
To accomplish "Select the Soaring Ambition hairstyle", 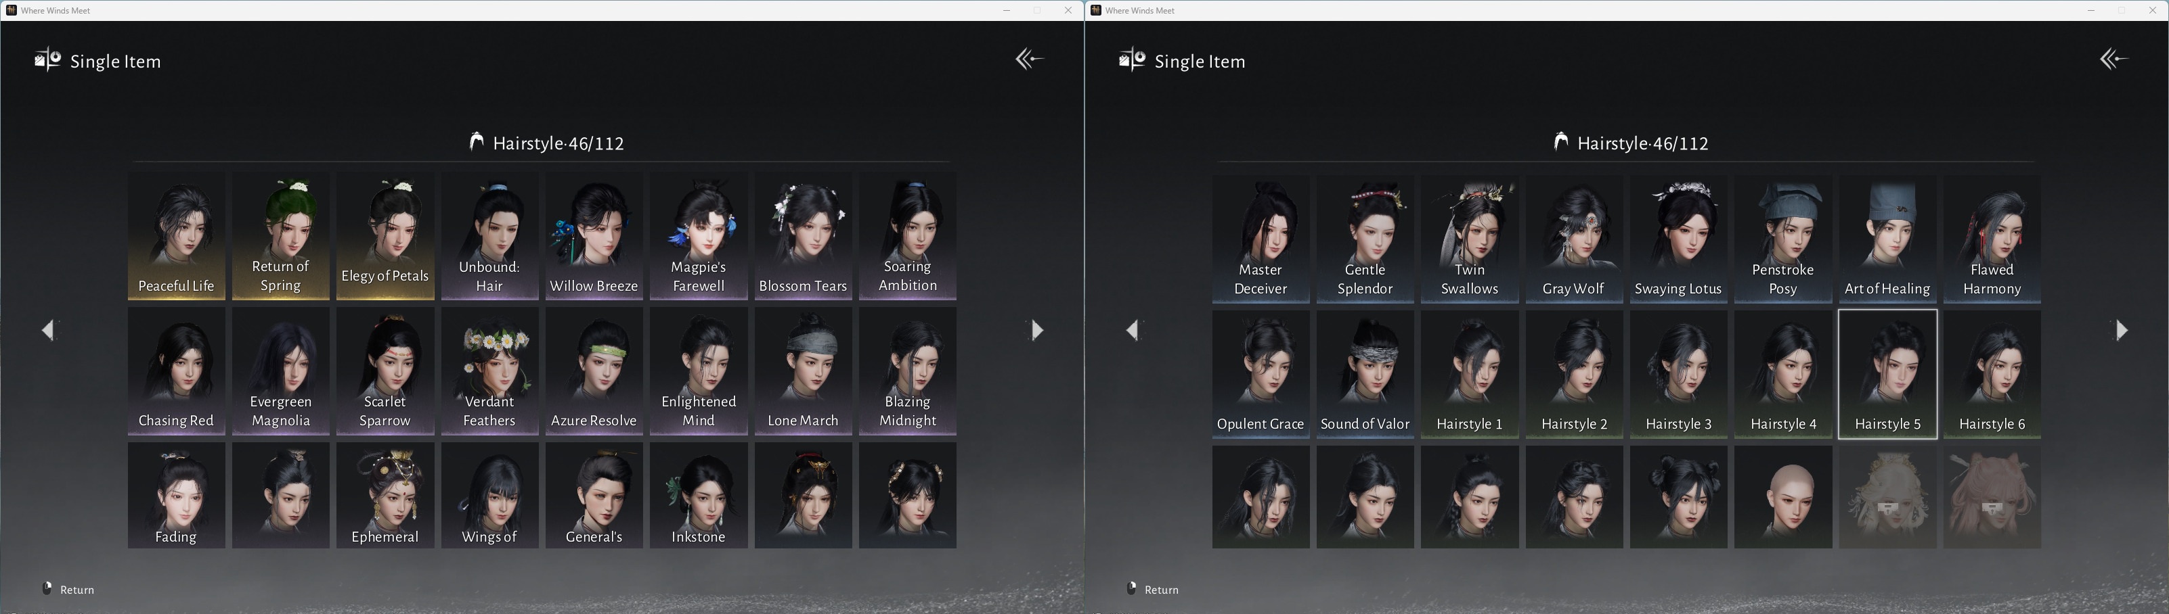I will (907, 237).
